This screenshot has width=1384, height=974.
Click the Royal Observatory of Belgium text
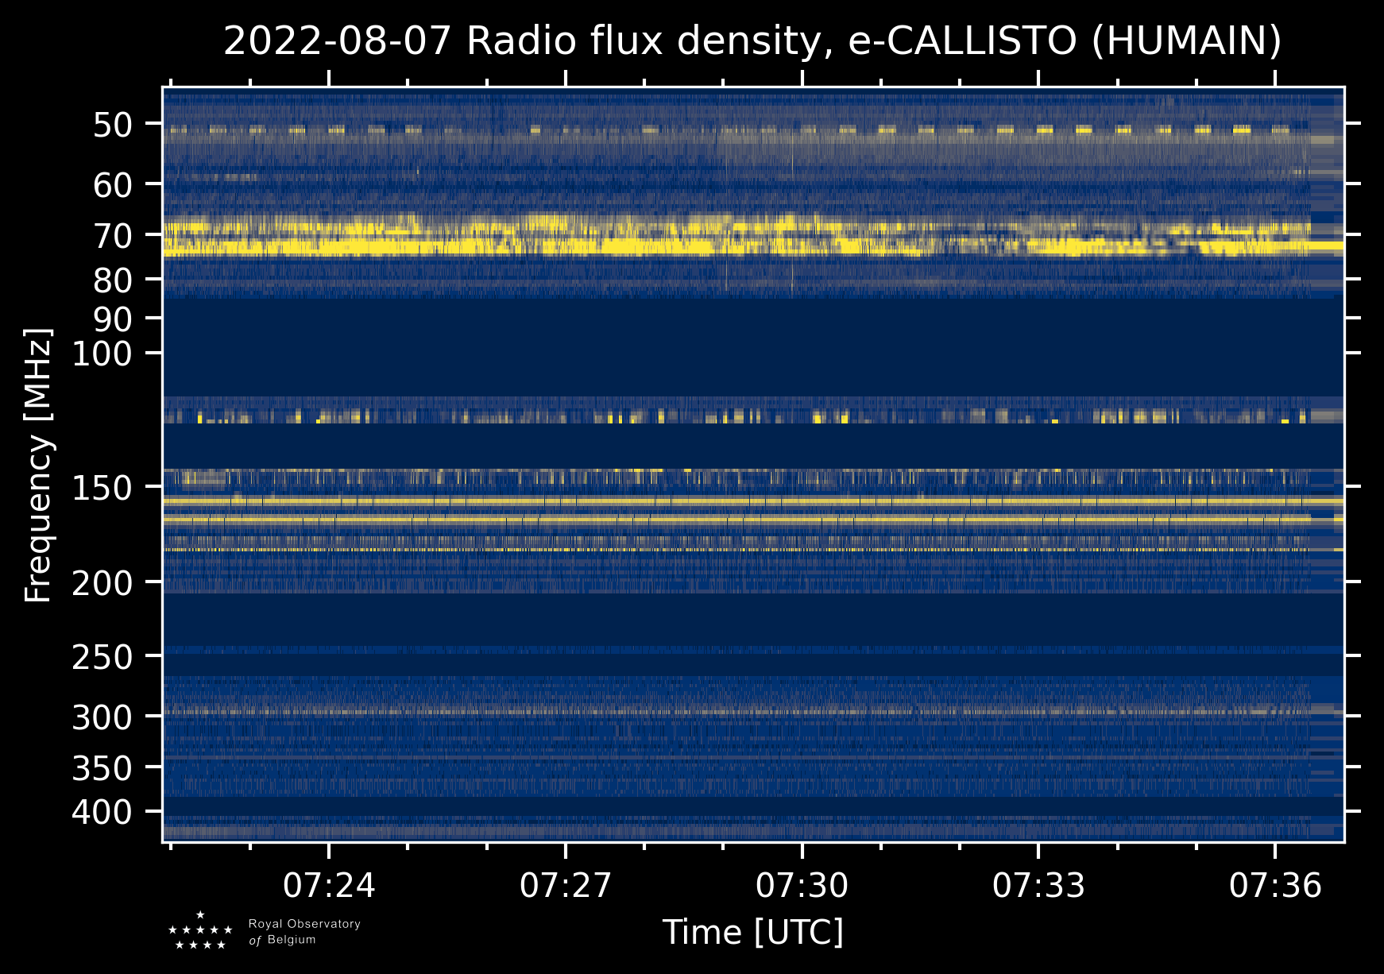[x=304, y=932]
